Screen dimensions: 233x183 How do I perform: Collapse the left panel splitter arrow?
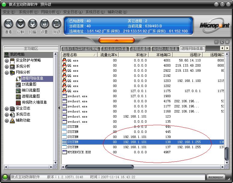point(59,108)
